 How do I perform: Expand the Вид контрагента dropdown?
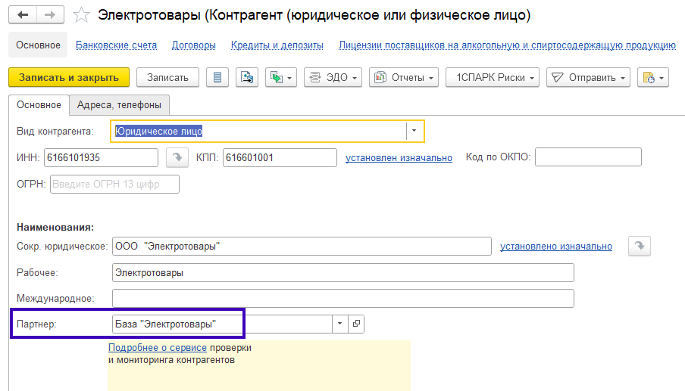[x=414, y=131]
